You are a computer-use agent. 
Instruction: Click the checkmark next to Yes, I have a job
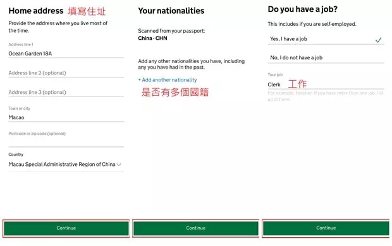pyautogui.click(x=378, y=40)
